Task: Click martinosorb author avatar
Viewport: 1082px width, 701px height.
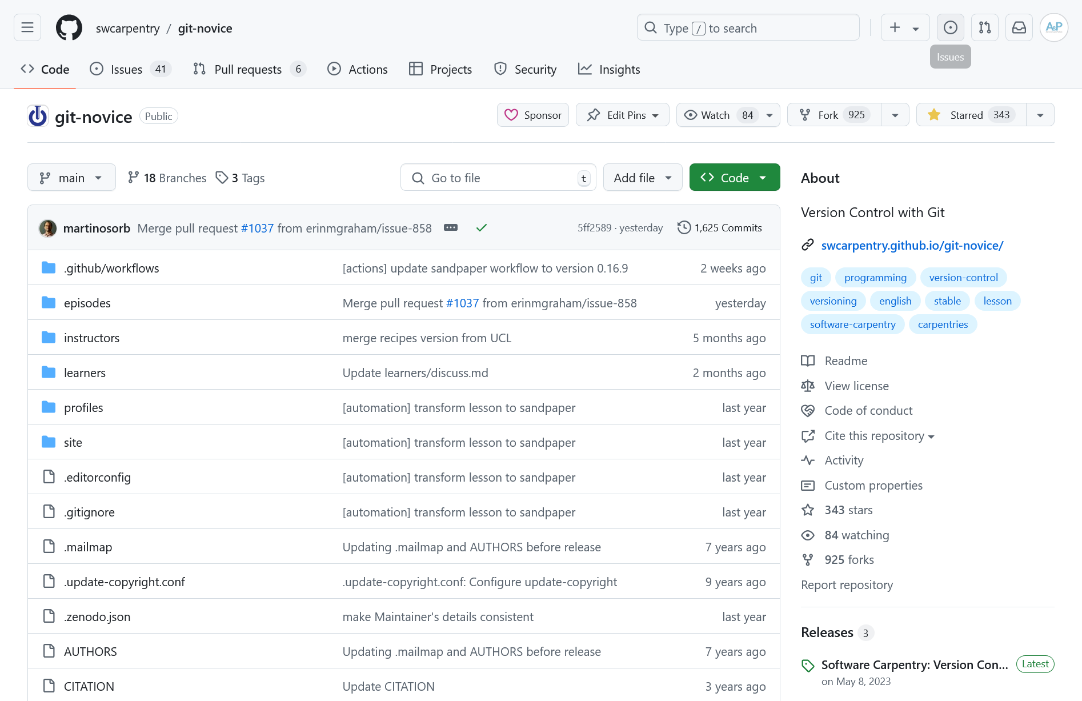Action: (48, 228)
